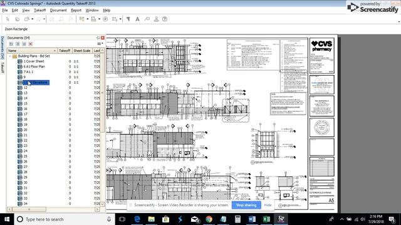This screenshot has width=401, height=225.
Task: Click the zoom rectangle tool icon
Action: coord(26,19)
